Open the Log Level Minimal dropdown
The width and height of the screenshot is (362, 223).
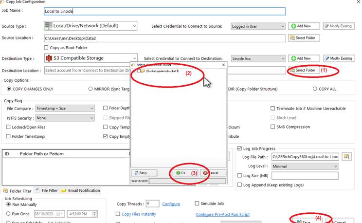click(x=305, y=167)
